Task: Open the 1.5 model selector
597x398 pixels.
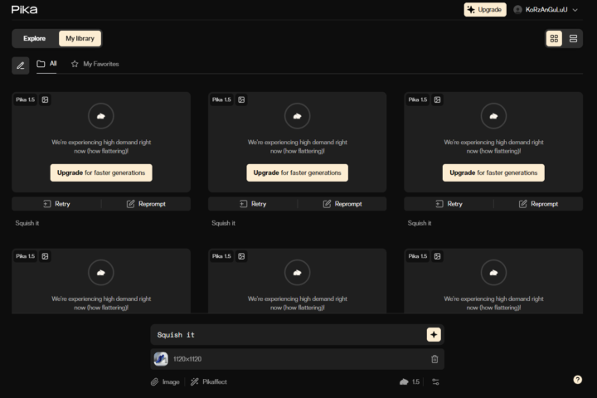Action: click(410, 382)
